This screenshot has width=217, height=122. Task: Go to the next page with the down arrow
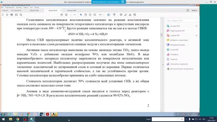pyautogui.click(x=66, y=15)
